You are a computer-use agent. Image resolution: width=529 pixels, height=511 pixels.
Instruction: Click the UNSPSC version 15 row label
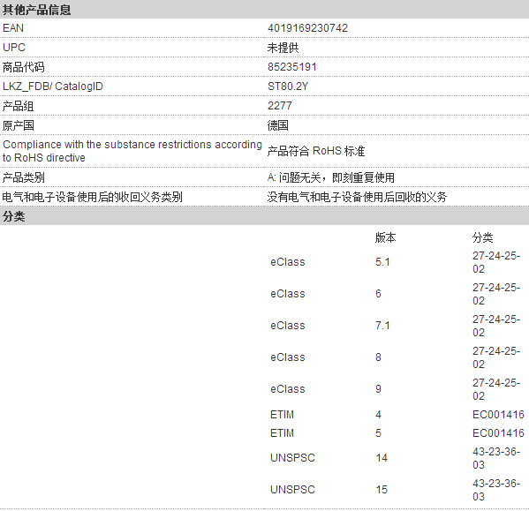pos(292,490)
